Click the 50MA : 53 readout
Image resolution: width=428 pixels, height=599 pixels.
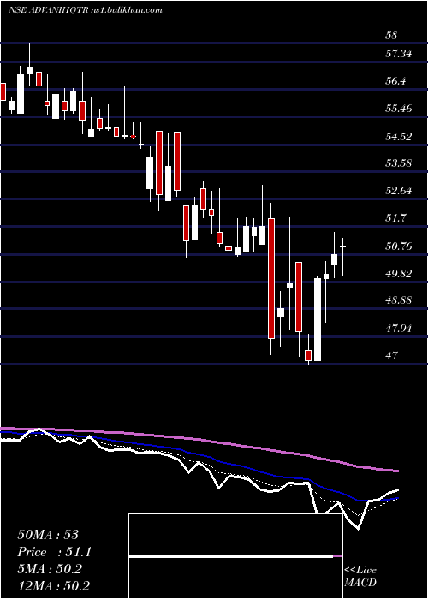coord(48,535)
